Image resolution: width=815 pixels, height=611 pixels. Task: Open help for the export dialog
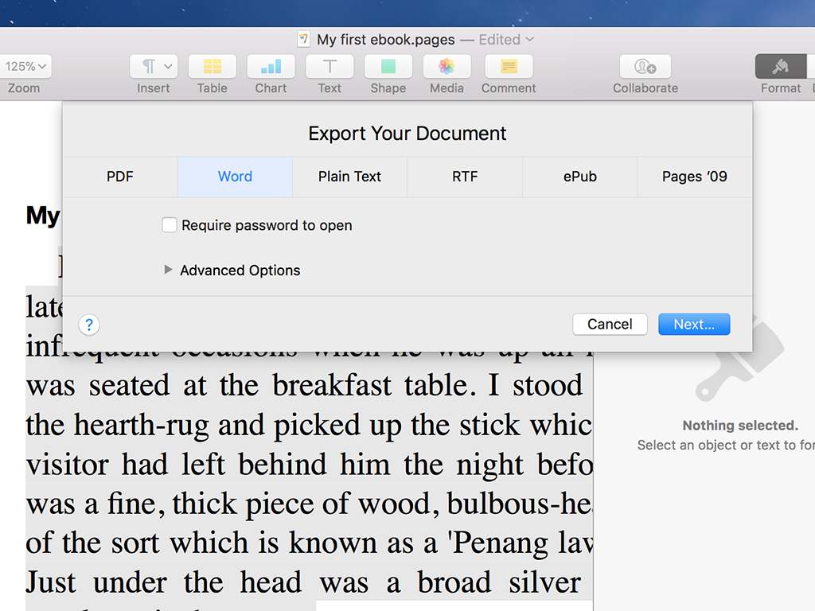coord(88,325)
